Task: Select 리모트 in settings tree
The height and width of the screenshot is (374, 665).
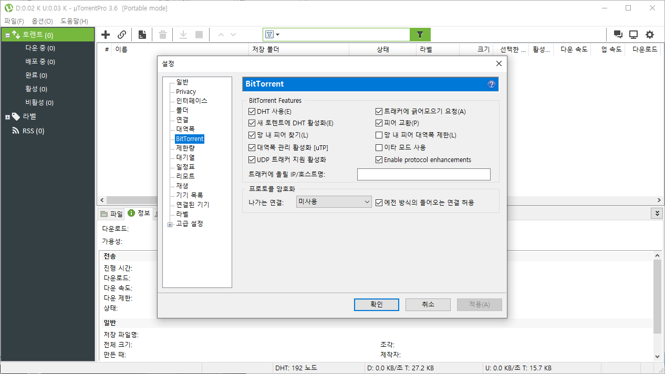Action: [x=185, y=176]
